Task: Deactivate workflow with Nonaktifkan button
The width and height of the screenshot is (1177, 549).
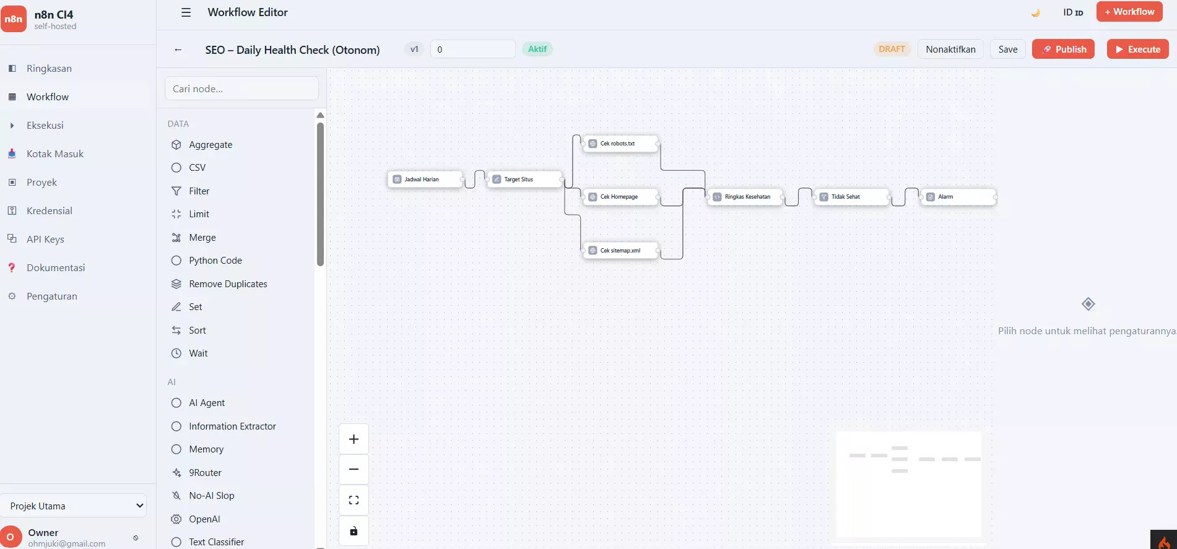Action: (950, 49)
